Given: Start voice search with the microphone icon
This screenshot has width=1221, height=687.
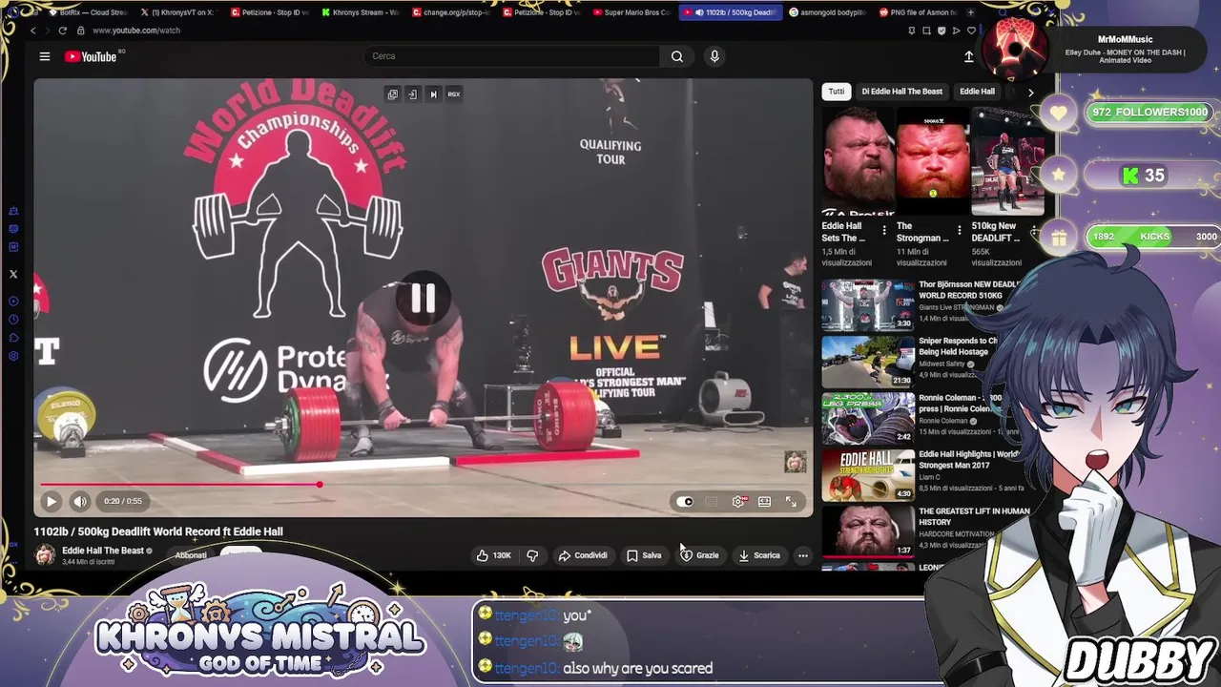Looking at the screenshot, I should click(714, 56).
